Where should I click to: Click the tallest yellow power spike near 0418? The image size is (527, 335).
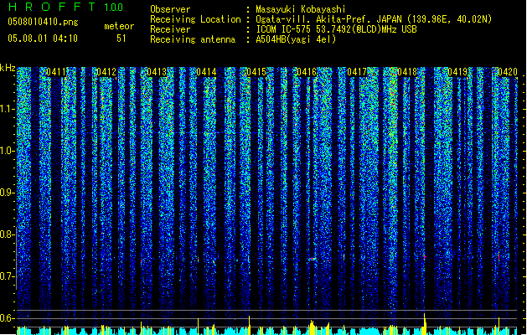point(425,324)
